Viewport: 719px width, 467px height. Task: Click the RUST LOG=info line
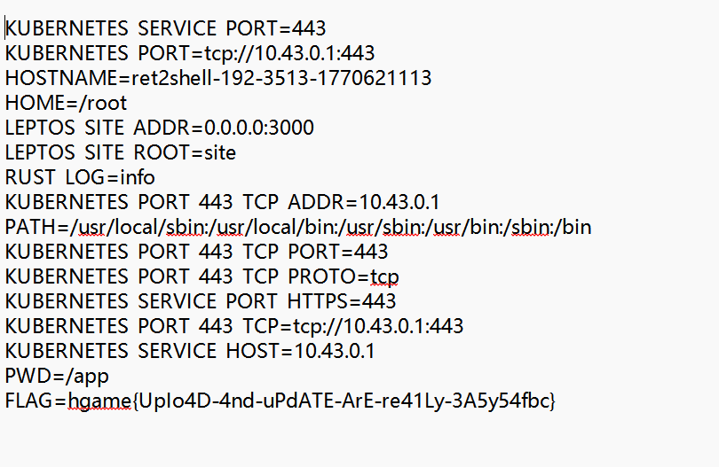[x=80, y=177]
